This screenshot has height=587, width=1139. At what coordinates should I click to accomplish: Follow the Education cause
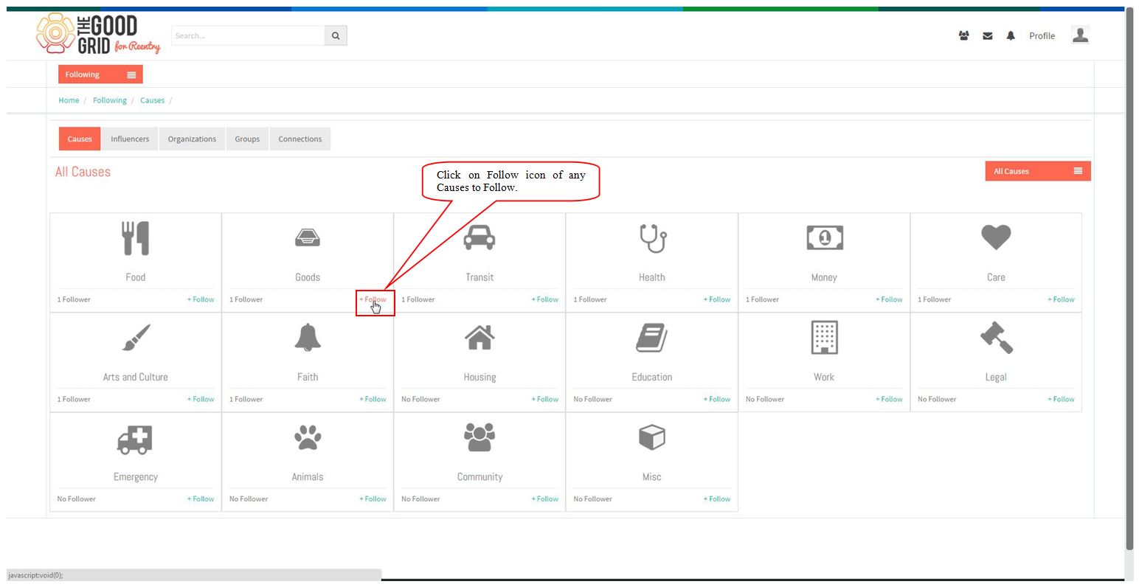click(717, 399)
